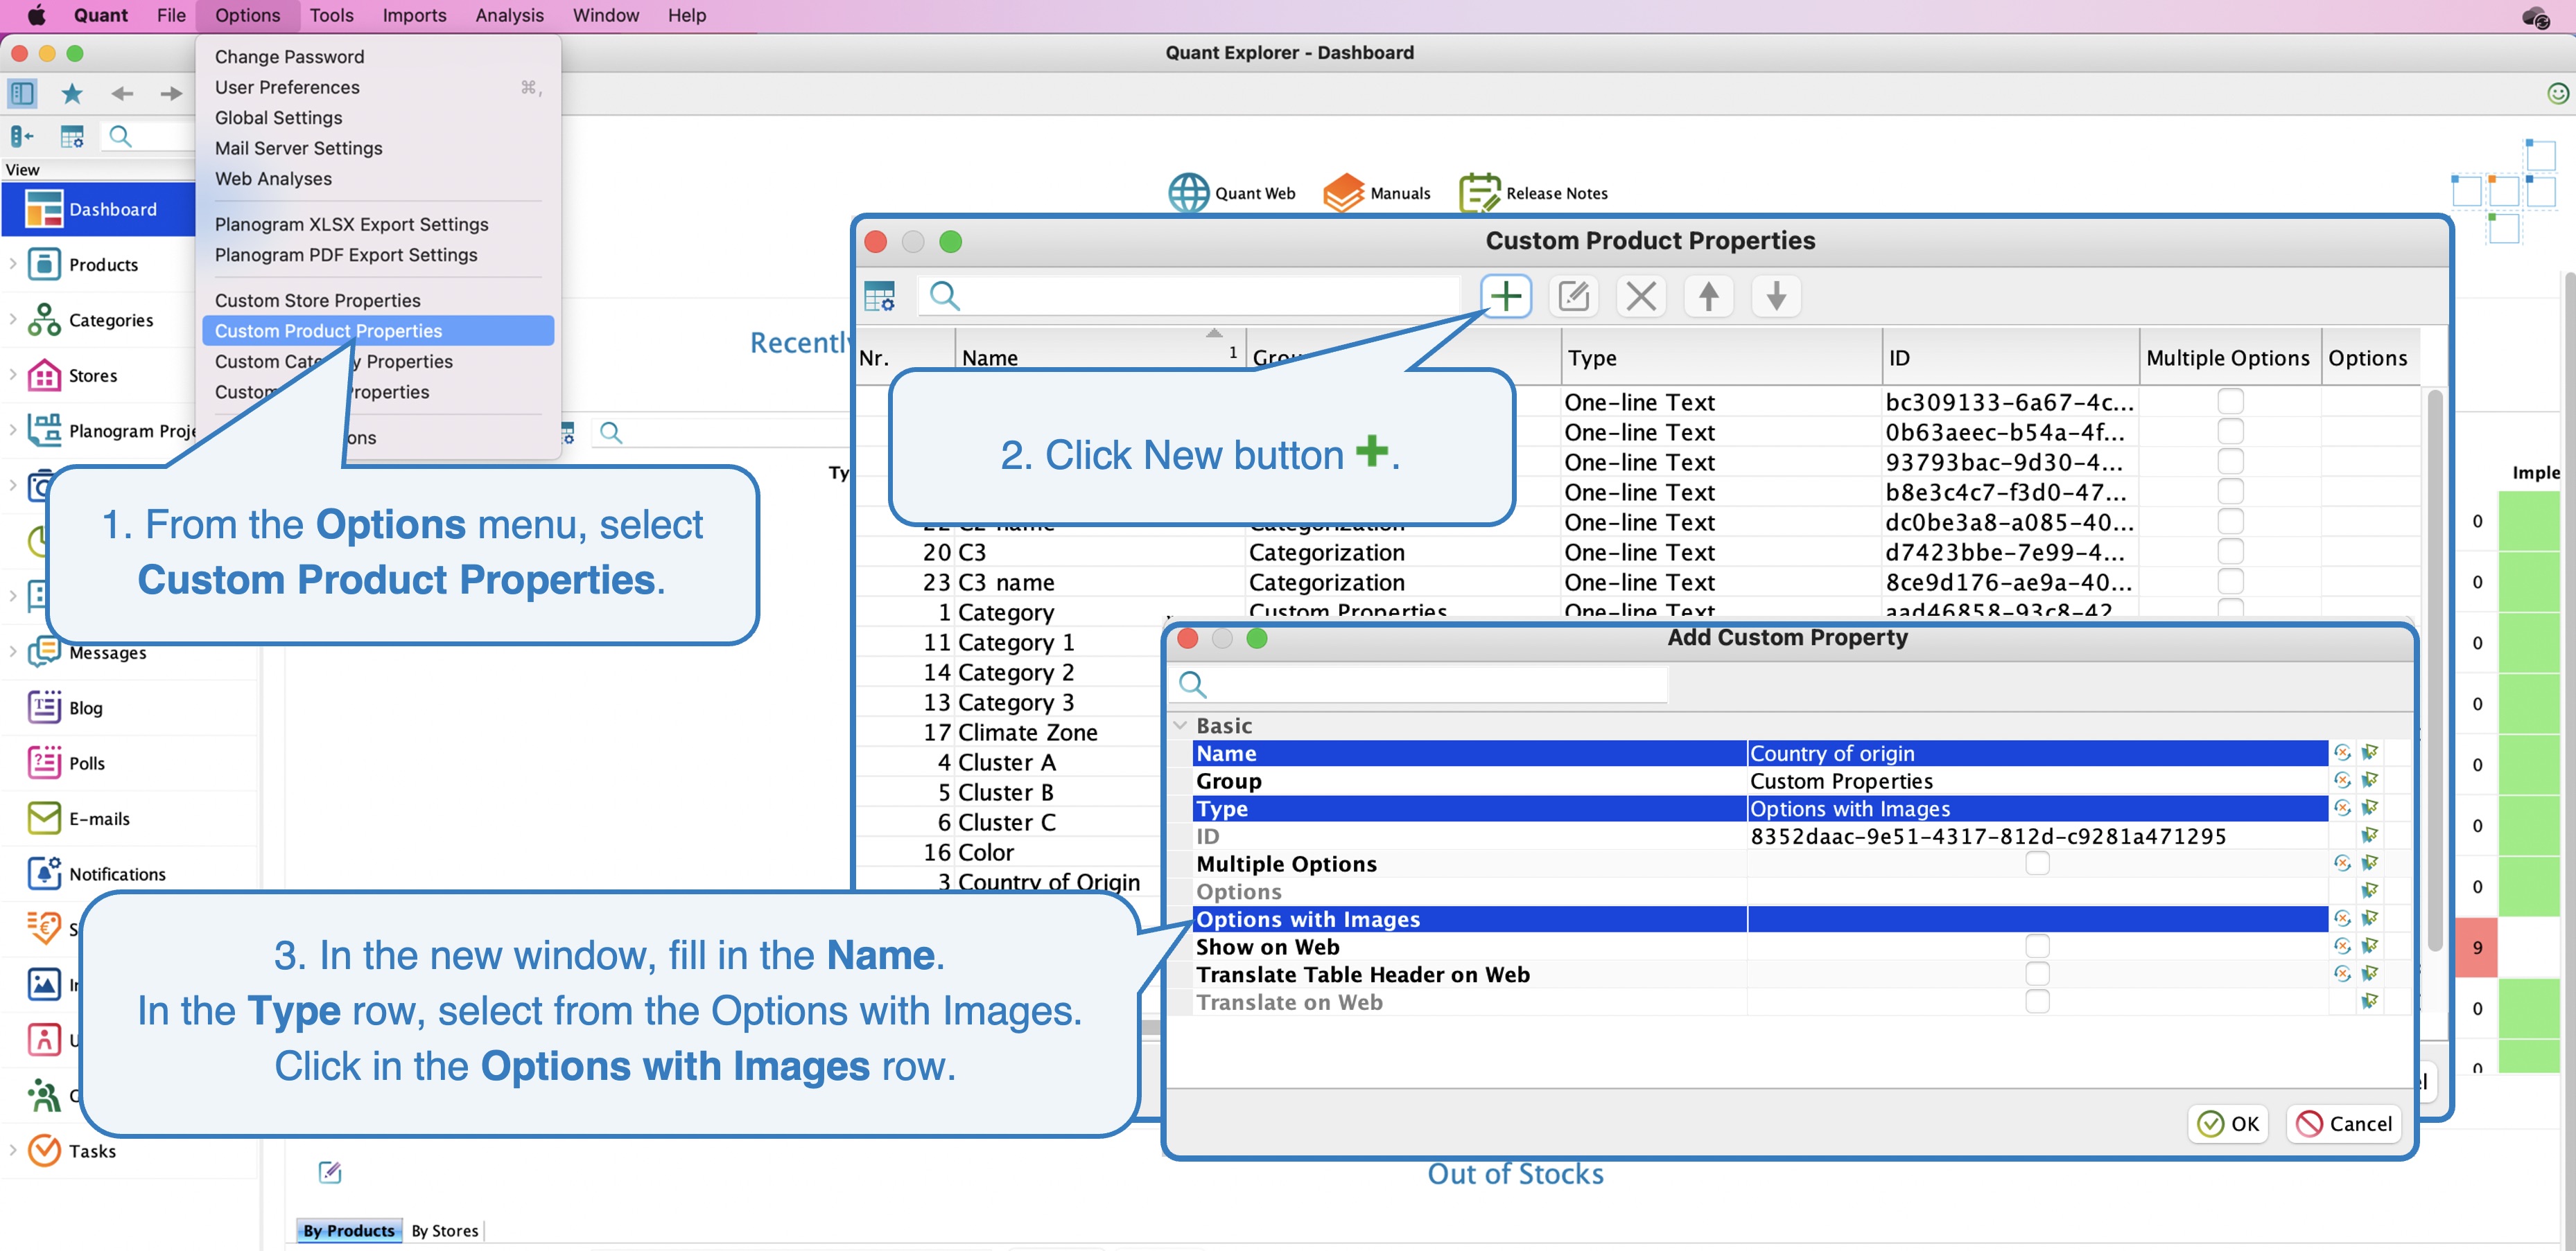The width and height of the screenshot is (2576, 1251).
Task: Expand the Products tree item chevron
Action: 13,264
